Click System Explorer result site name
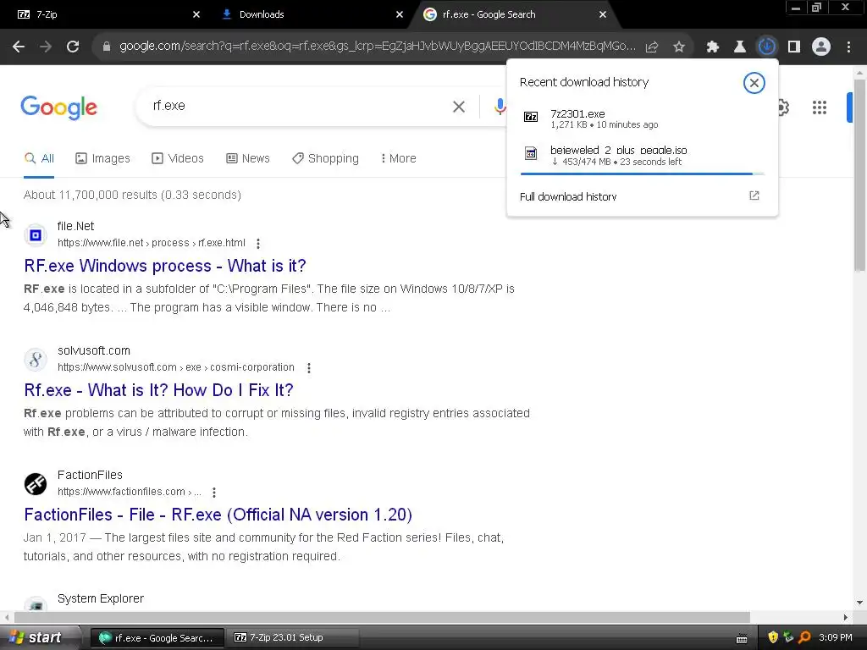The image size is (867, 650). click(101, 598)
